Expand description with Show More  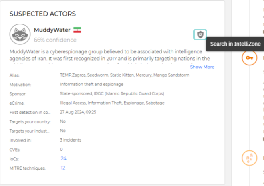point(202,67)
